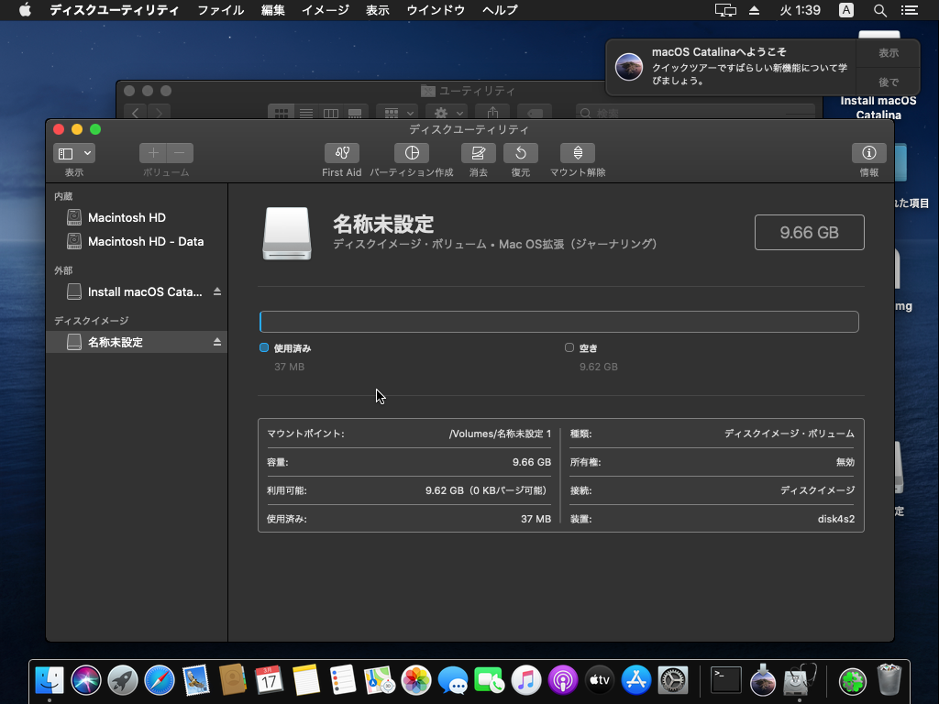The width and height of the screenshot is (939, 704).
Task: Click the large disk icon for 名称未設定
Action: click(x=287, y=234)
